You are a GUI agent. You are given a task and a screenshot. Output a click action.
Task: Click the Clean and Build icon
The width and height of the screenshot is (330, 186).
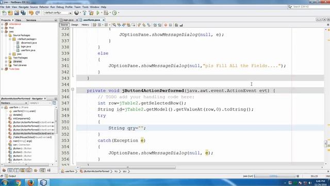tap(91, 13)
